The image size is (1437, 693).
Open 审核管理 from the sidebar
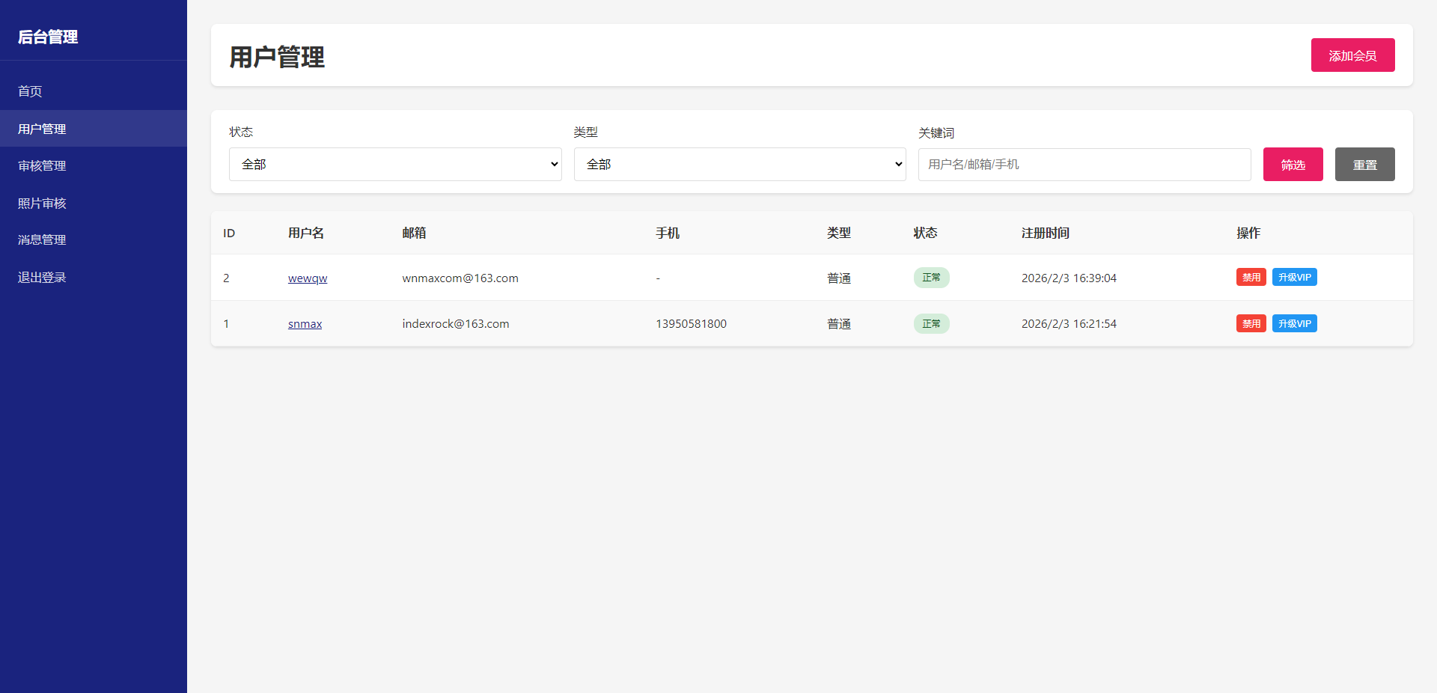[42, 165]
